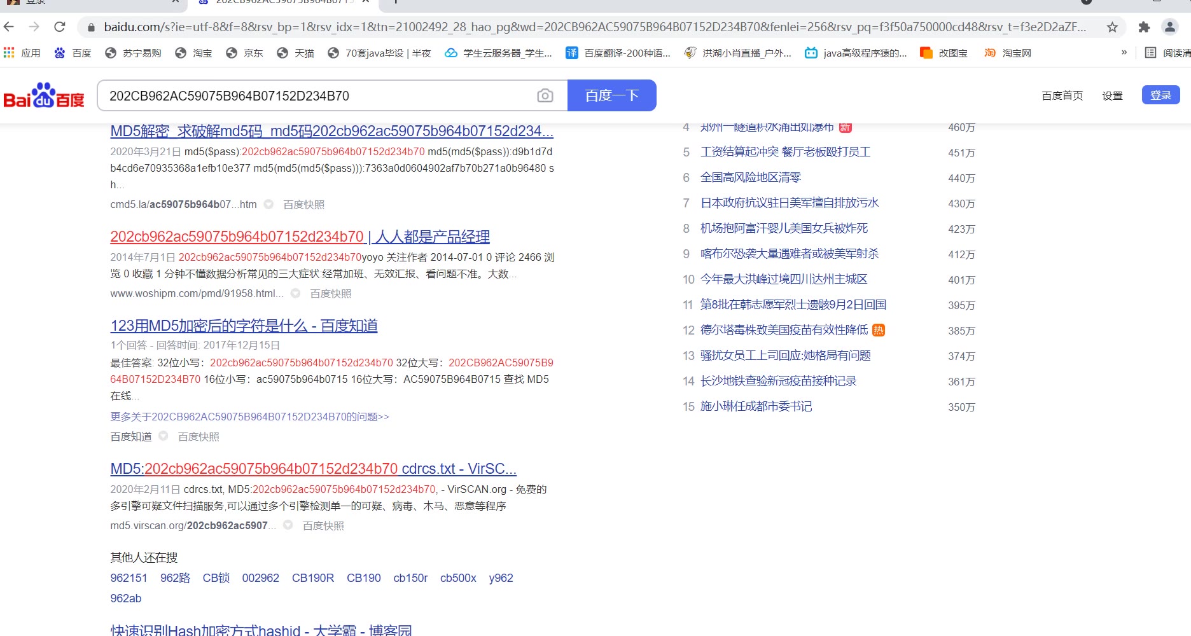Click related search 962151

pyautogui.click(x=129, y=577)
